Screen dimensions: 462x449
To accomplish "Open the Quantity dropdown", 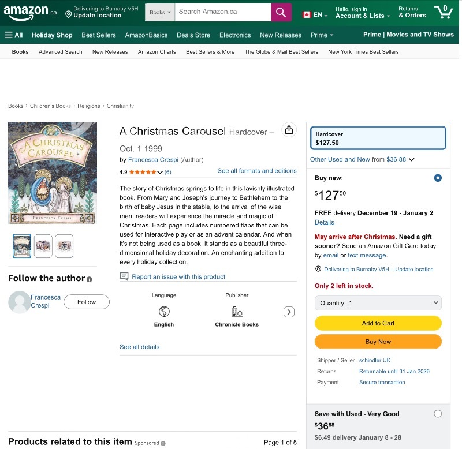I will point(378,303).
